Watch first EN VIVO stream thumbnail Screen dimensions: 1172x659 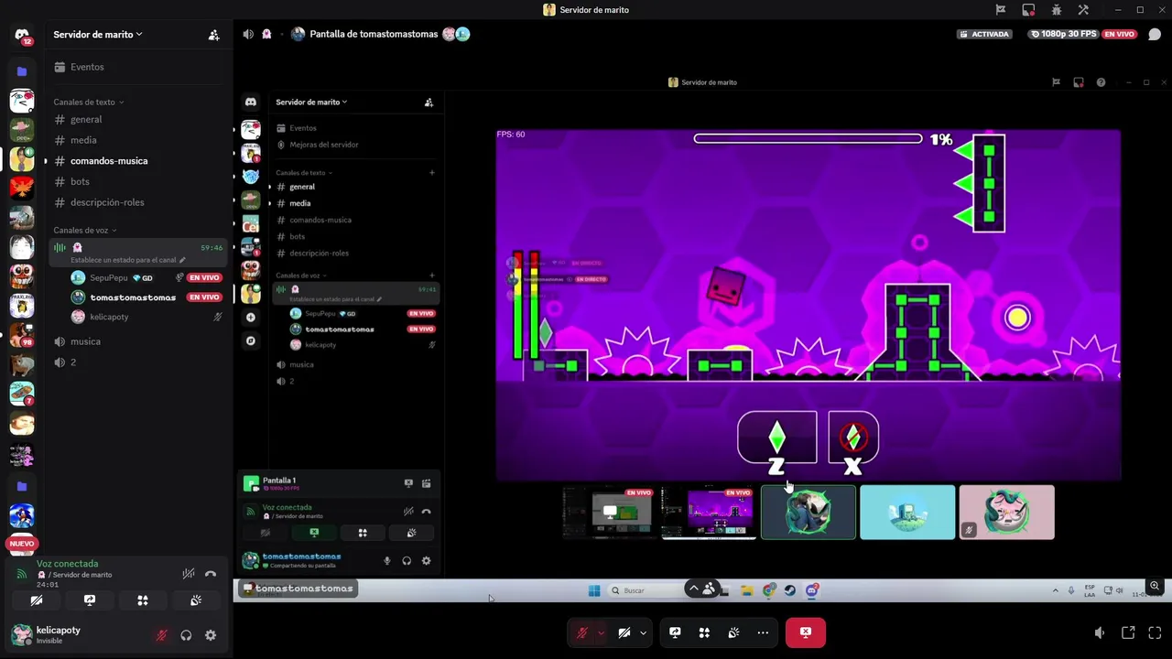pyautogui.click(x=609, y=512)
